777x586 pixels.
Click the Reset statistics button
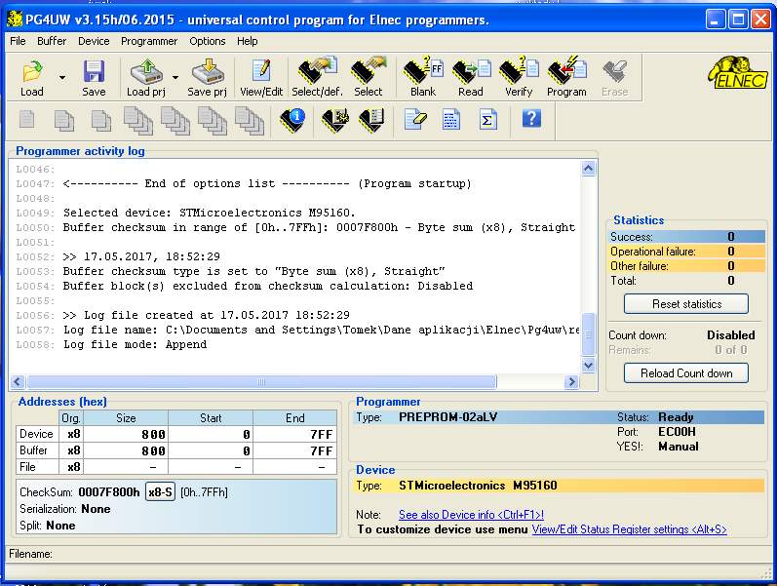point(686,304)
